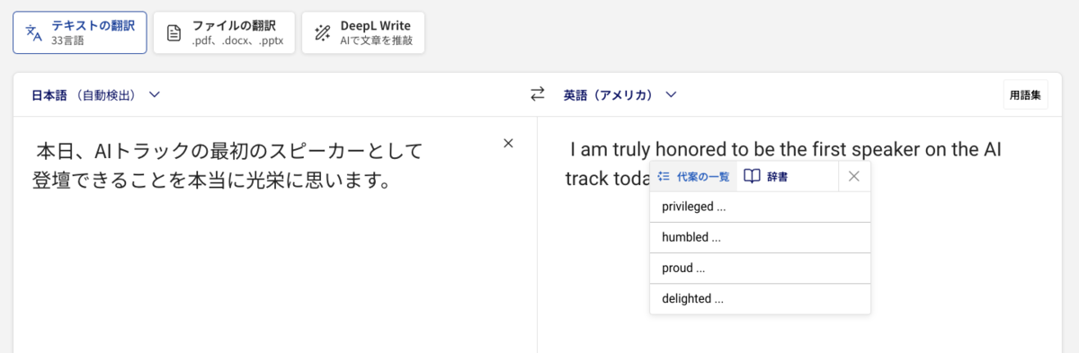1079x353 pixels.
Task: Open the テキストの翻訳 tab
Action: pyautogui.click(x=79, y=32)
